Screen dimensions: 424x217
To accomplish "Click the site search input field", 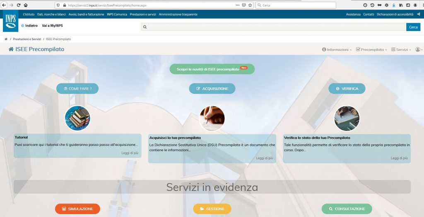I will click(x=273, y=27).
